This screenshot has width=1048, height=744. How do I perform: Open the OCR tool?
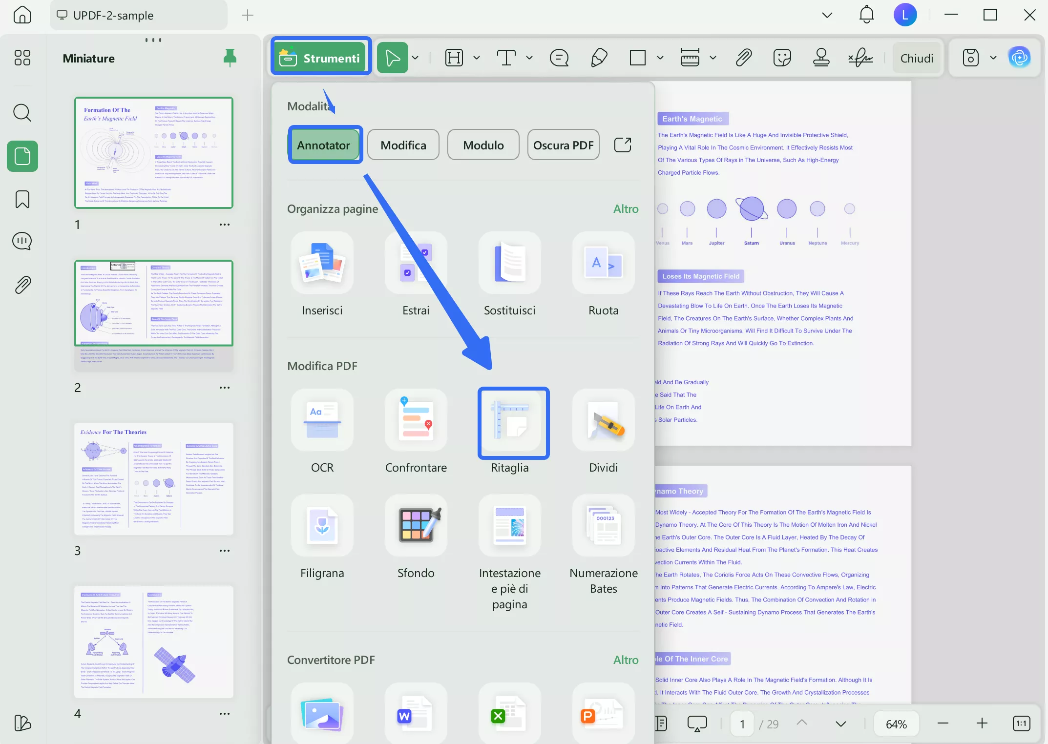click(x=322, y=420)
